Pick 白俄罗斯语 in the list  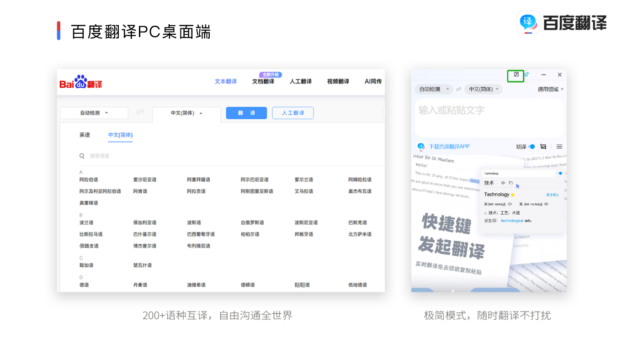point(252,222)
